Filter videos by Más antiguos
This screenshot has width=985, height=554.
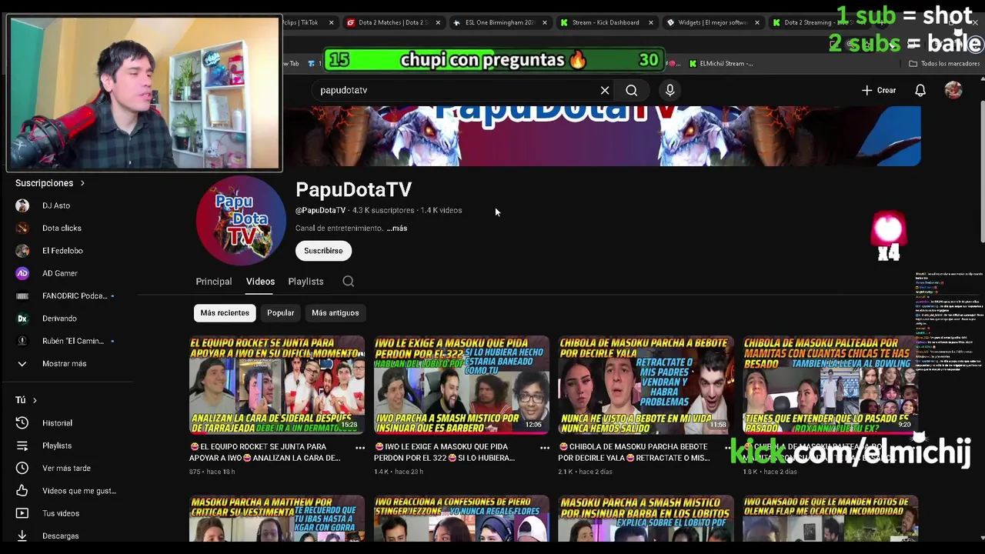(x=335, y=313)
